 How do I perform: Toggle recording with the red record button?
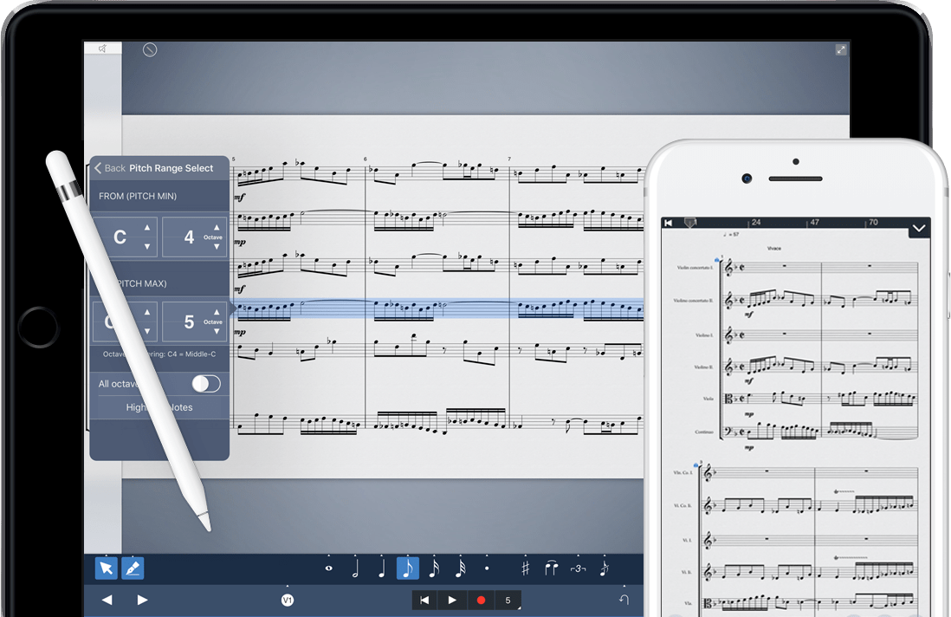tap(482, 599)
